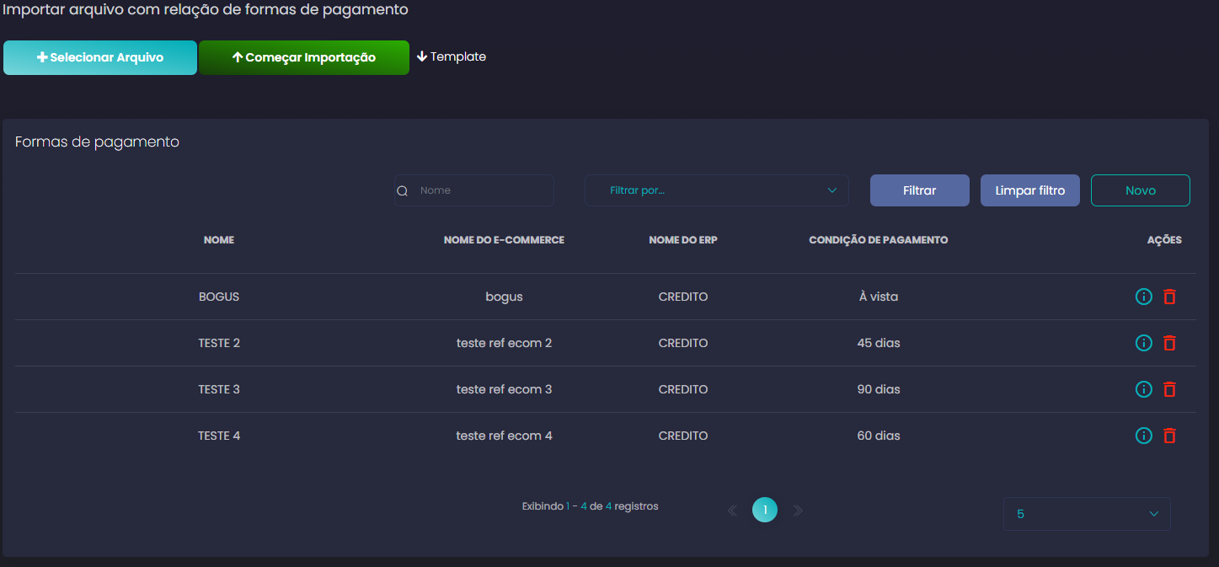Go to previous page arrow
1219x567 pixels.
click(732, 511)
